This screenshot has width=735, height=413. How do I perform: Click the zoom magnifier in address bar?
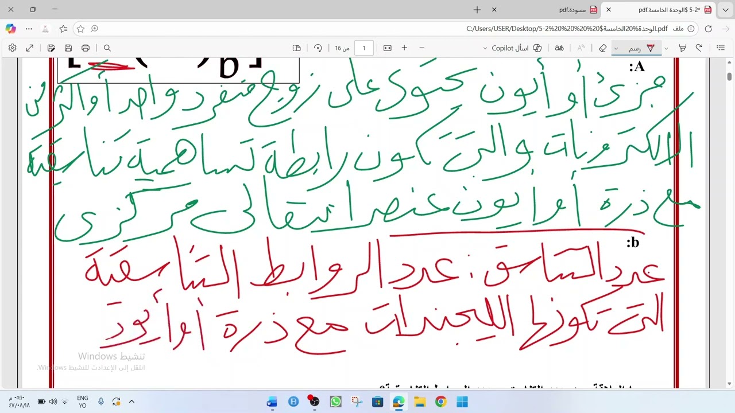pyautogui.click(x=95, y=29)
